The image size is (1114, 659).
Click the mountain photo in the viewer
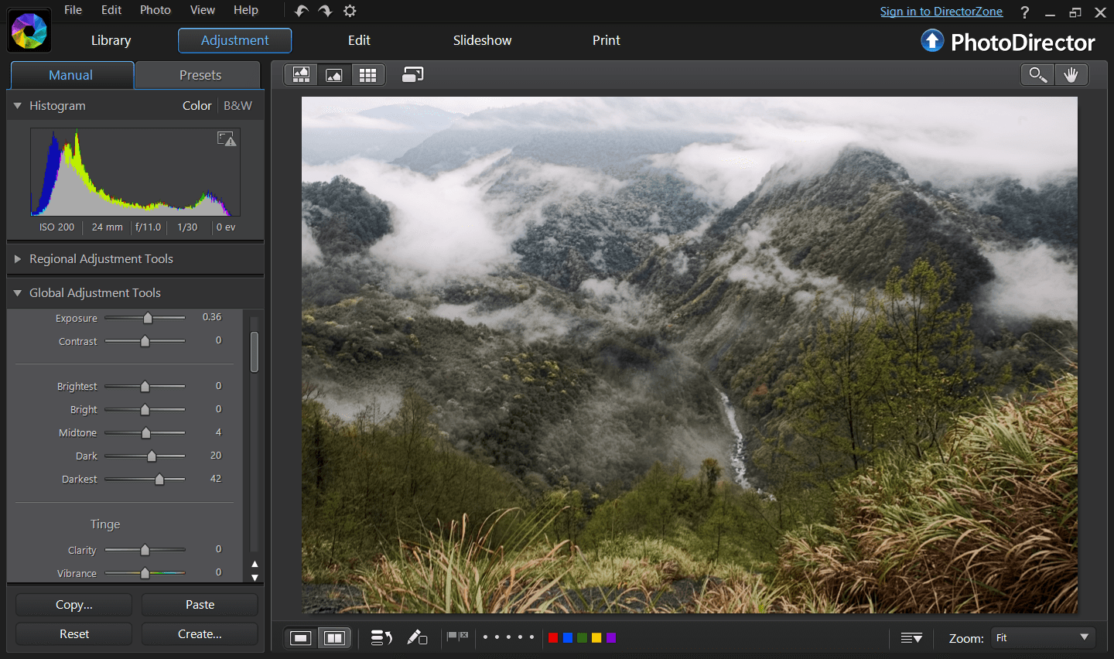click(x=689, y=355)
